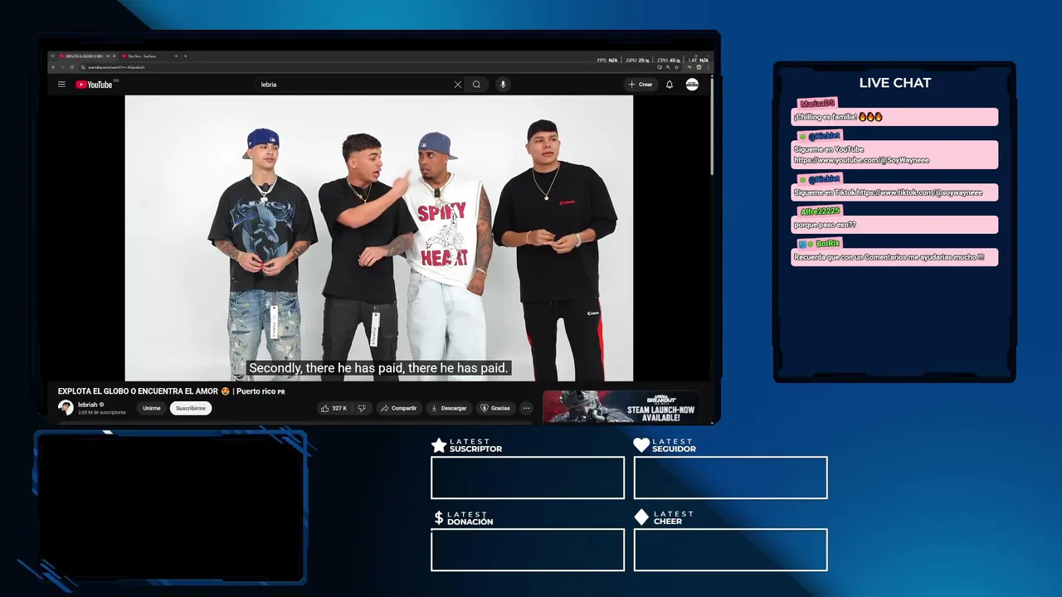Run the search using the magnifier button

(x=476, y=85)
